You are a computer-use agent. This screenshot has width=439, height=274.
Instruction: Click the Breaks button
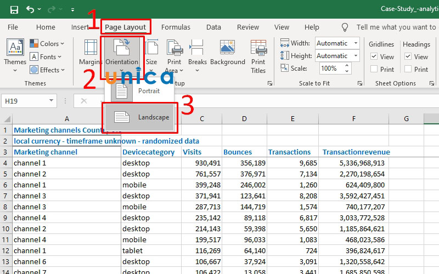click(198, 55)
